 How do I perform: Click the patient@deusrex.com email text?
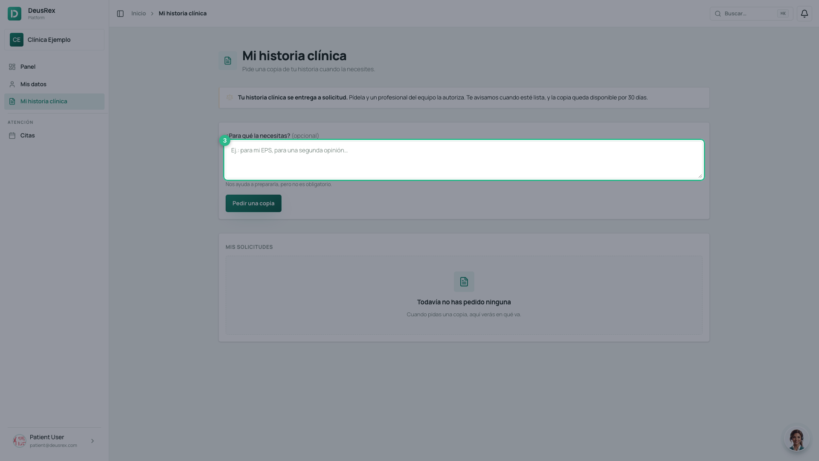[x=53, y=446]
